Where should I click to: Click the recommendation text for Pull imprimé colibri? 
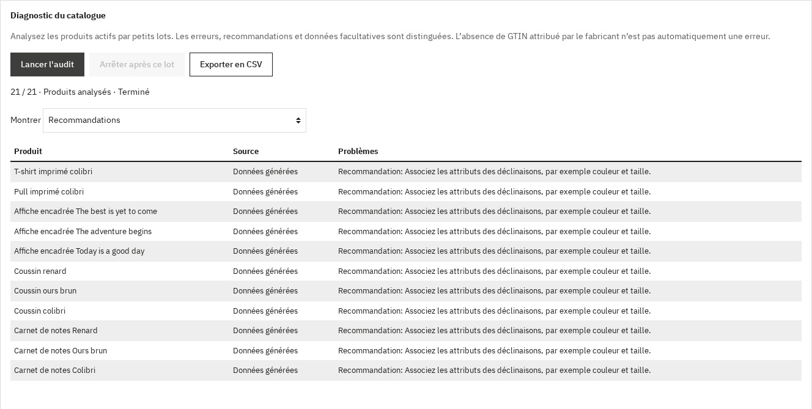pyautogui.click(x=494, y=192)
